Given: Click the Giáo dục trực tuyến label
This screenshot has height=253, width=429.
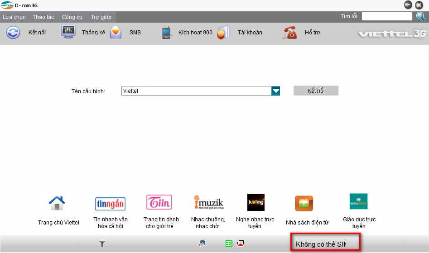Looking at the screenshot, I should tap(359, 223).
